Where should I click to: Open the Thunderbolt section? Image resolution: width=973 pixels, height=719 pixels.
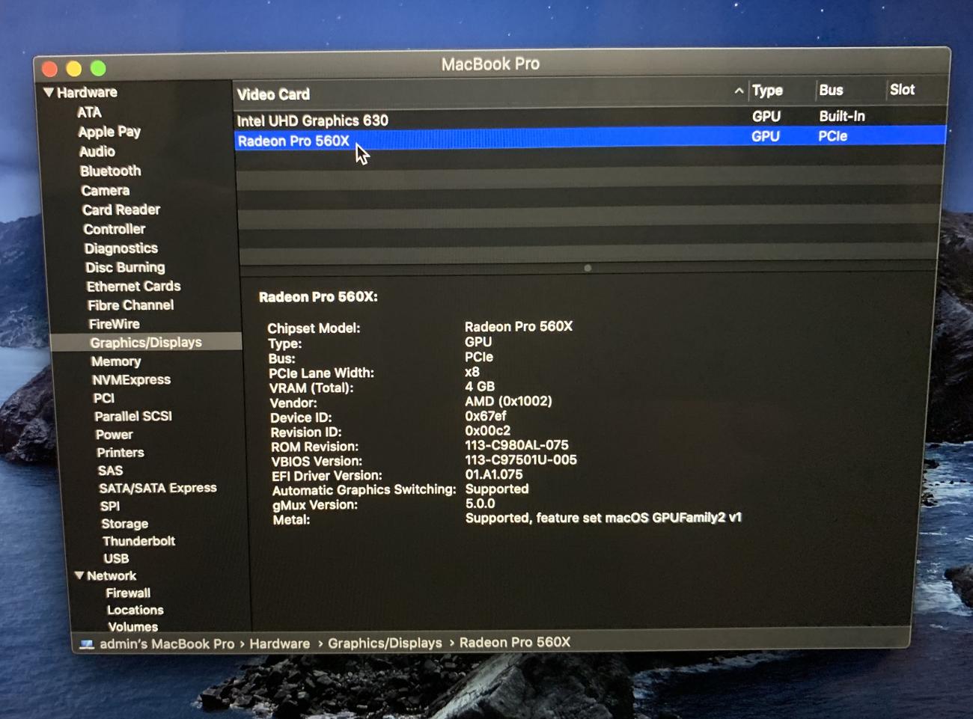tap(139, 541)
